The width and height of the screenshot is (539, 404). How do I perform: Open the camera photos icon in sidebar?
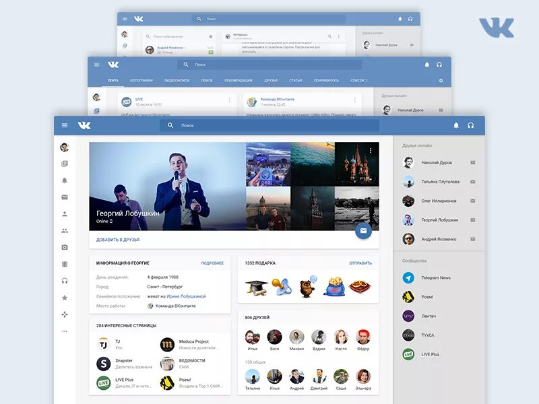[x=65, y=246]
